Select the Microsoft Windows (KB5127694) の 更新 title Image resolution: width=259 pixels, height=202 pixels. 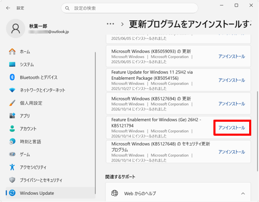[151, 98]
